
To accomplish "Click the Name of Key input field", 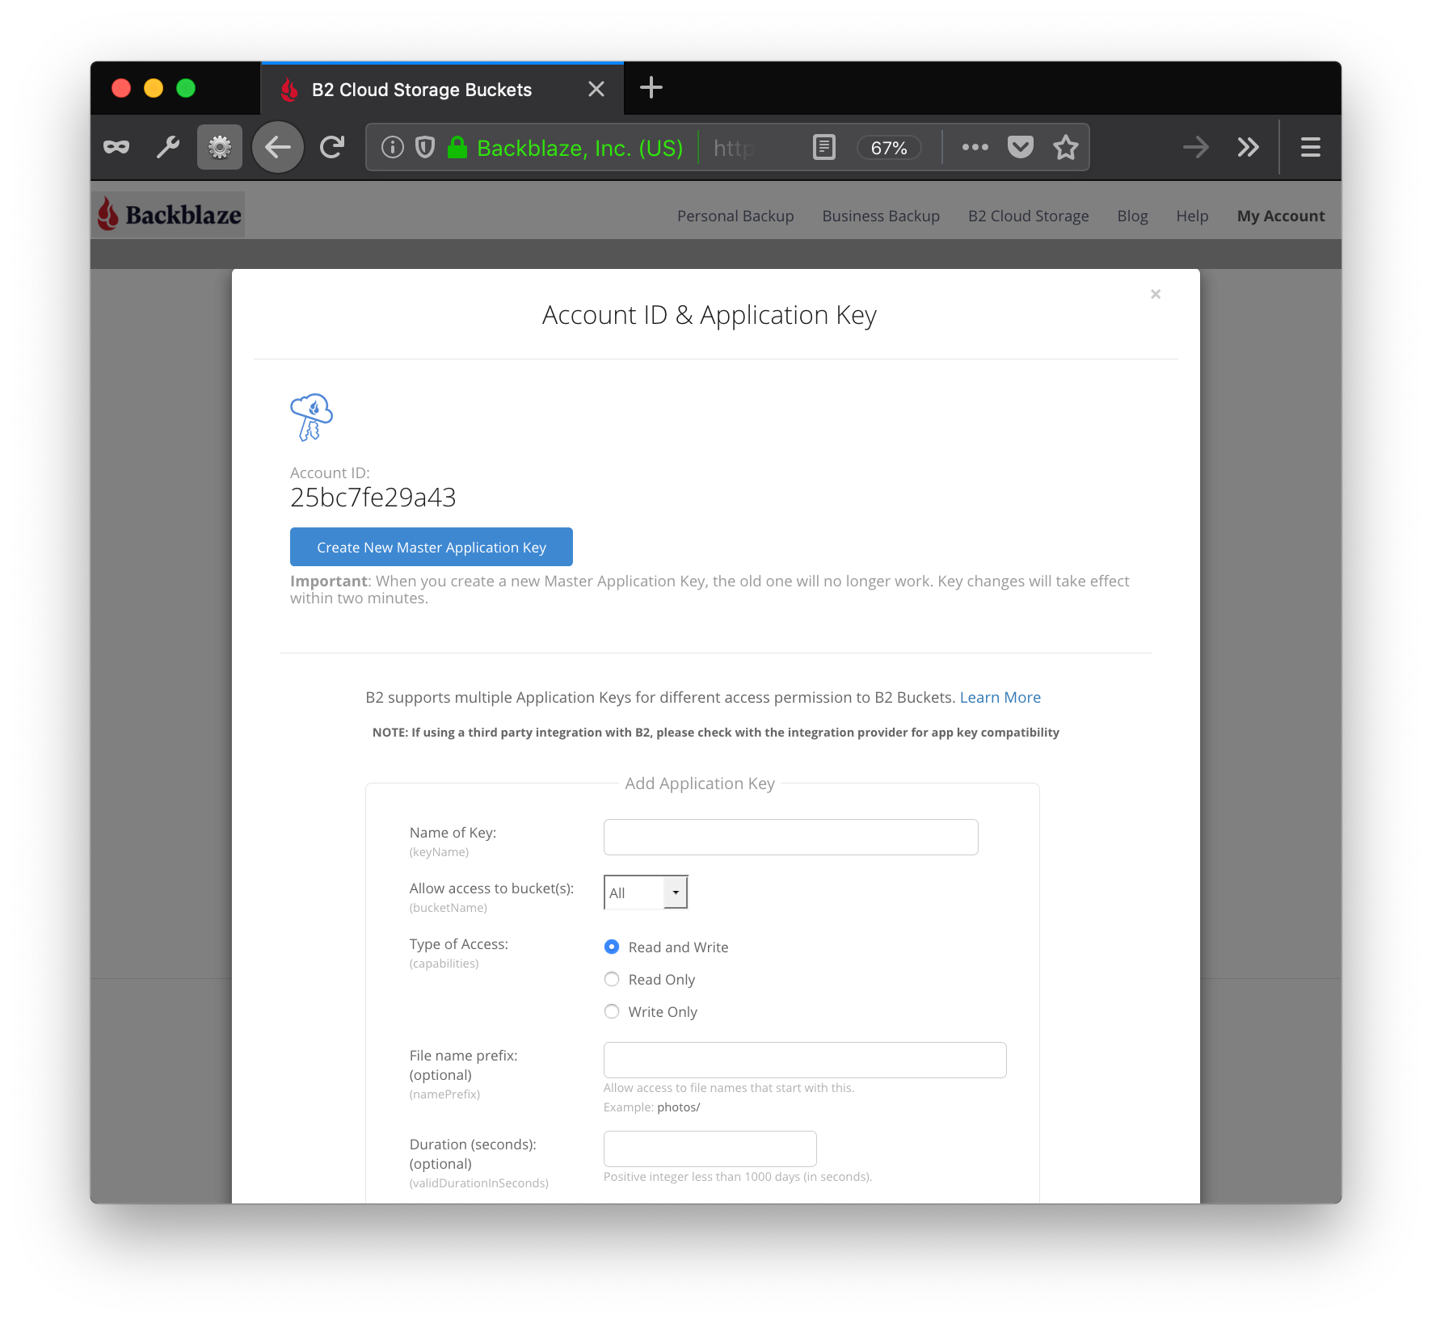I will click(791, 837).
